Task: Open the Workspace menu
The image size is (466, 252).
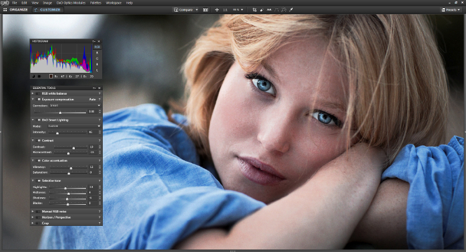Action: click(114, 2)
